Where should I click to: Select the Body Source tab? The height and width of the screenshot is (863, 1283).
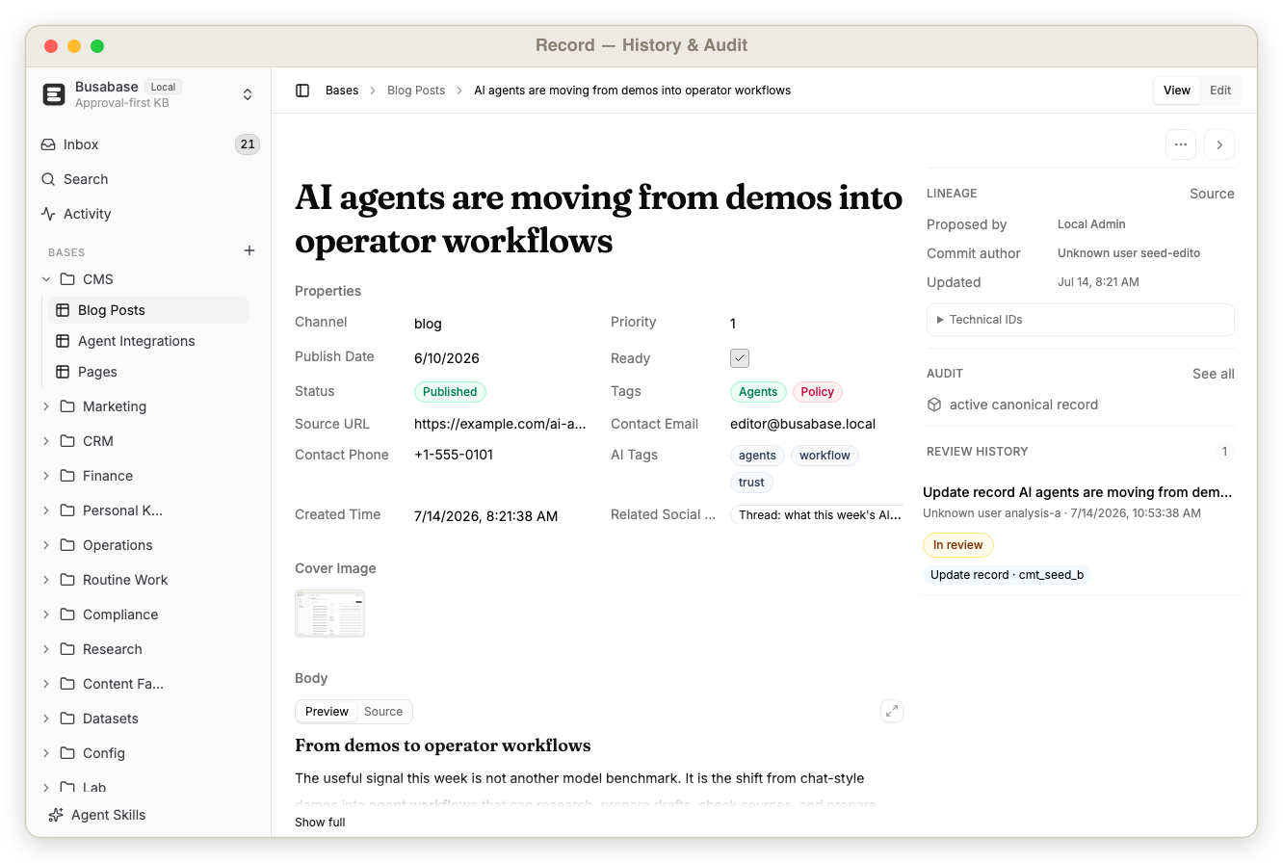[383, 712]
